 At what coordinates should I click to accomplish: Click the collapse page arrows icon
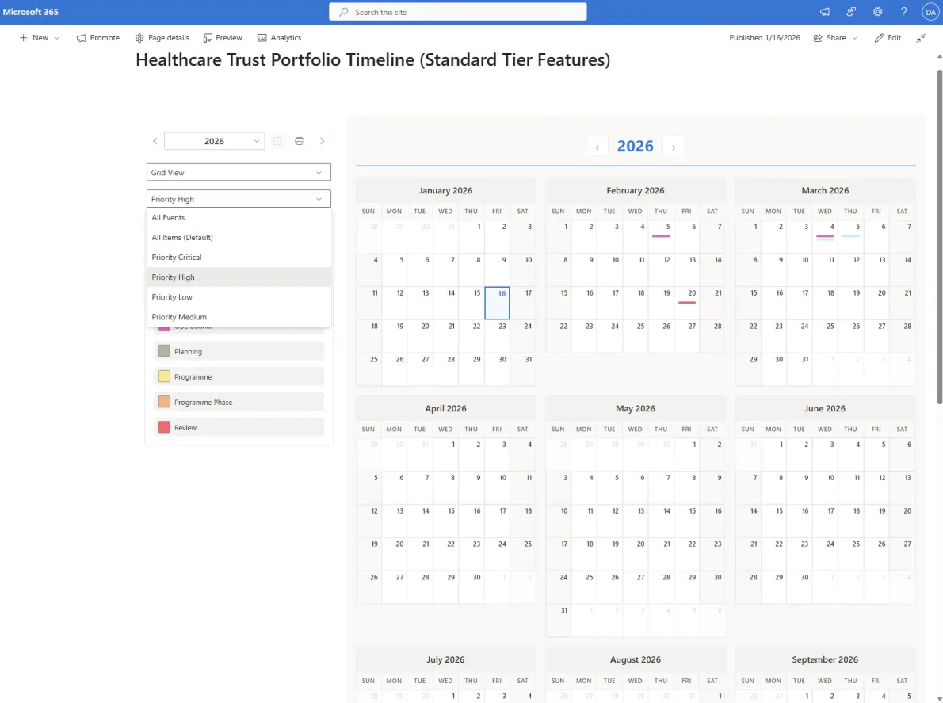click(921, 38)
